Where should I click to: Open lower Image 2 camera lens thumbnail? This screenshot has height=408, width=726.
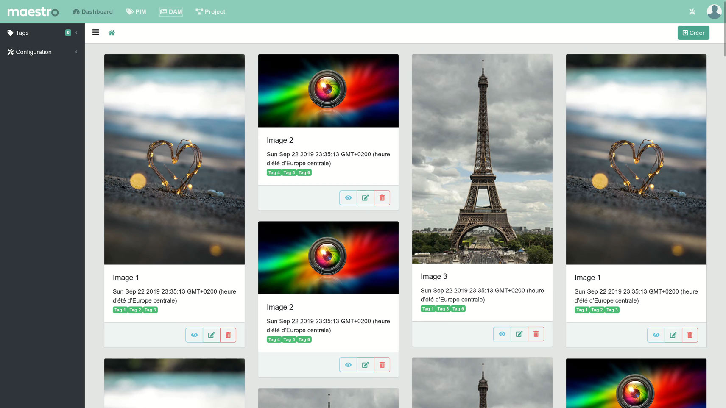point(328,258)
